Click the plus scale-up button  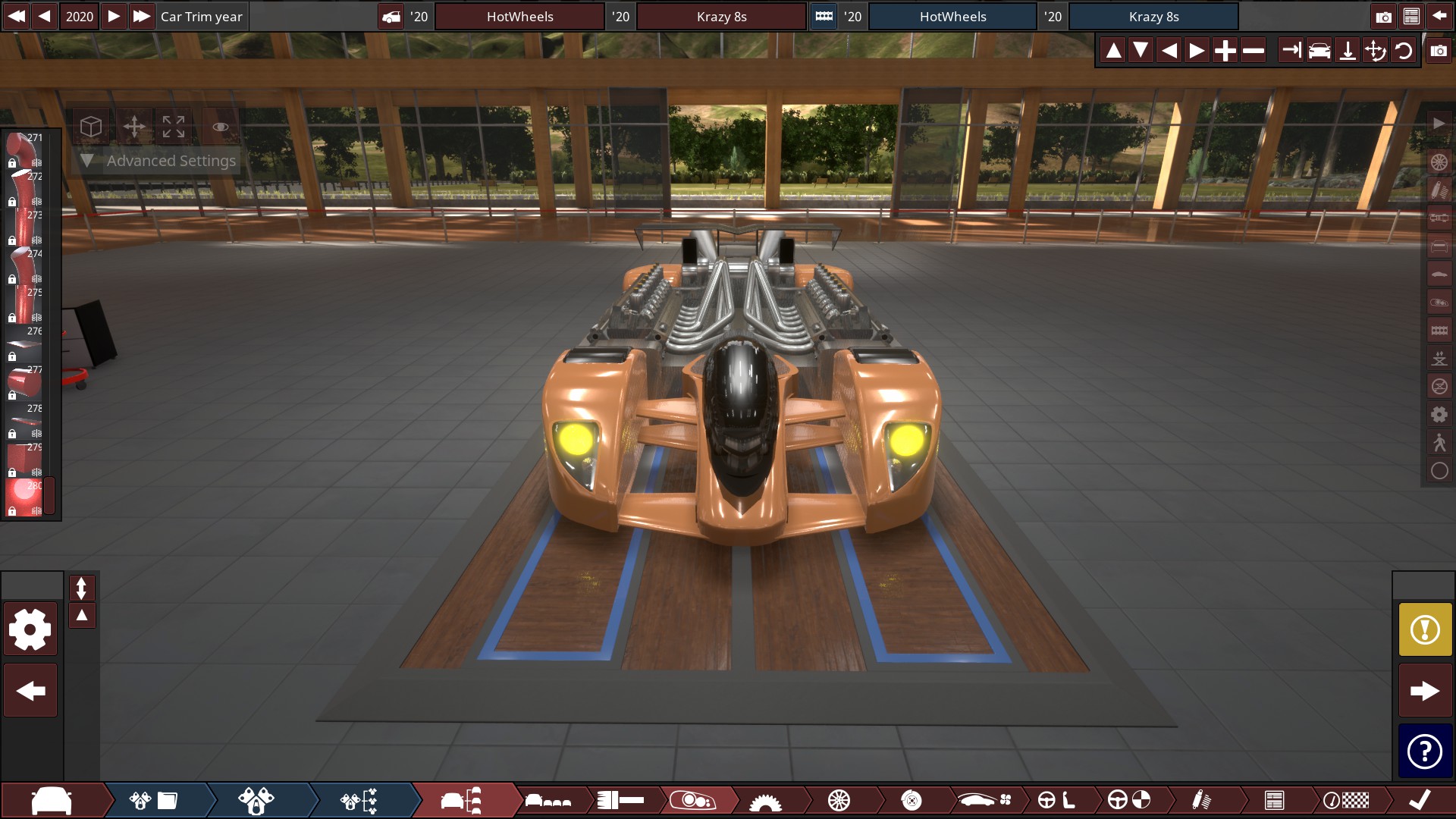[1225, 51]
